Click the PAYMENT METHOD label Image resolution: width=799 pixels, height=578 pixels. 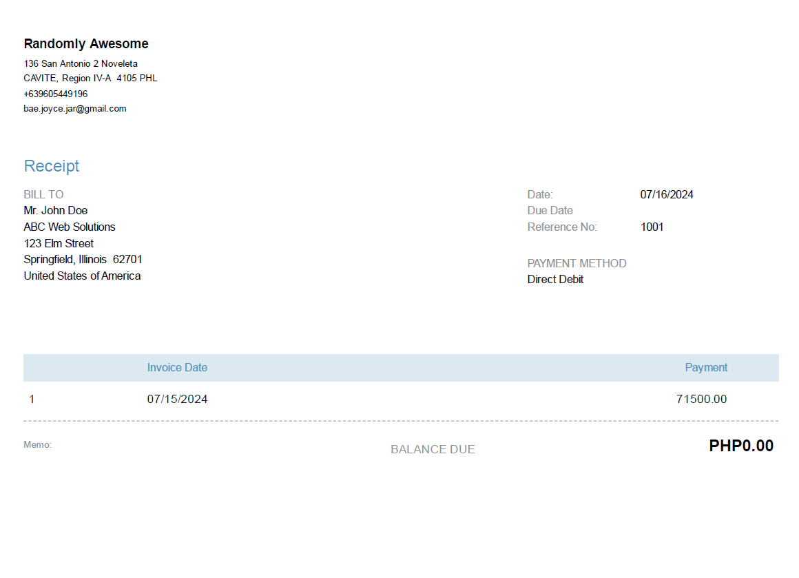[x=577, y=264]
